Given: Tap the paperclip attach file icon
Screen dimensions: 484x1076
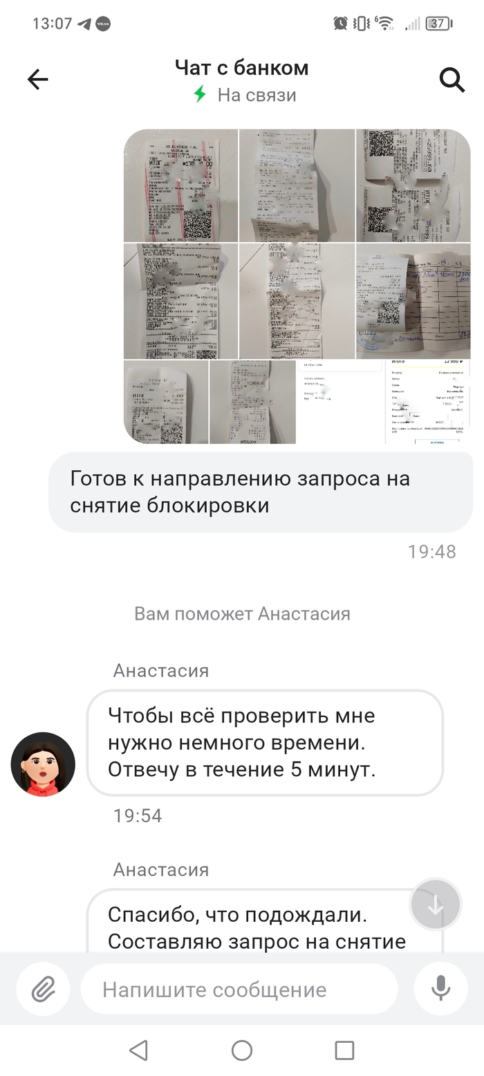Looking at the screenshot, I should [43, 989].
